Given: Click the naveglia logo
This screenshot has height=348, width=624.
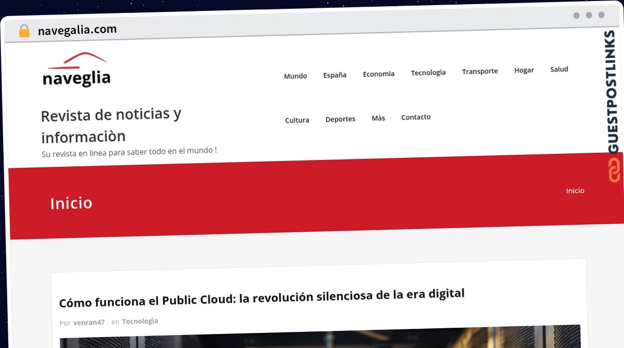Looking at the screenshot, I should point(76,70).
